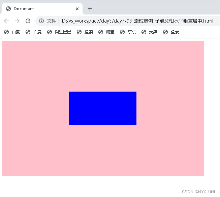Click the globe icon beside 登录
220x197 pixels.
click(x=165, y=32)
